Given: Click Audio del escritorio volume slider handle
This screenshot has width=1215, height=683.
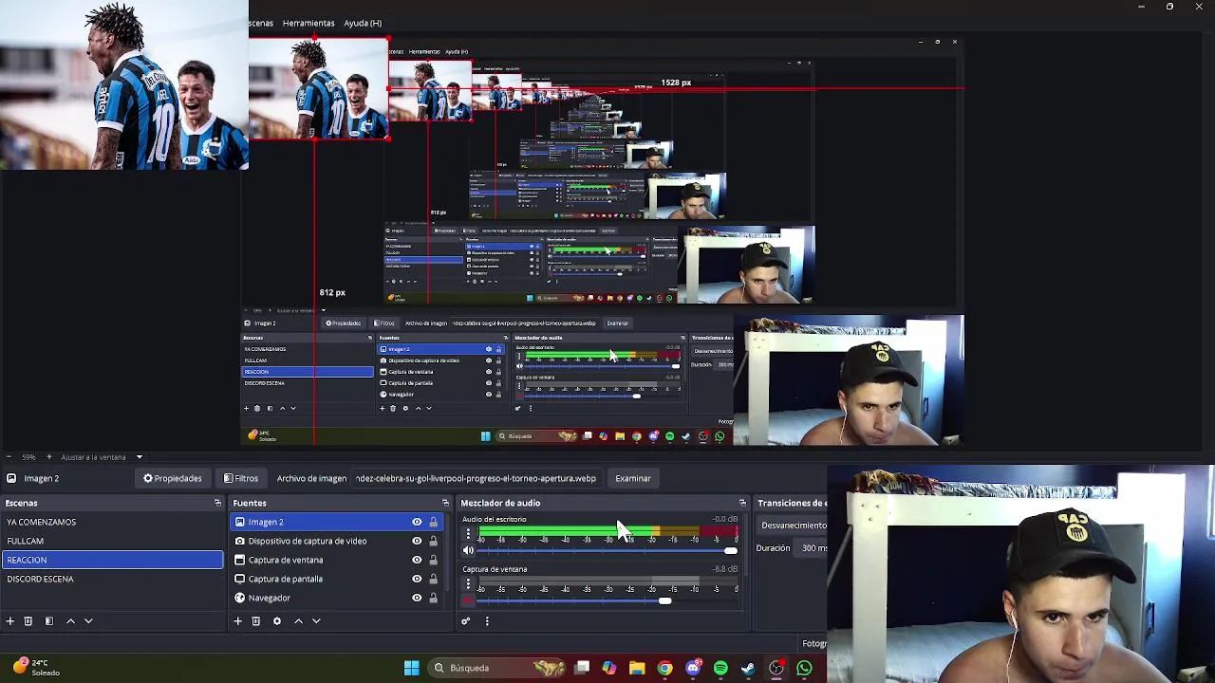Looking at the screenshot, I should point(730,550).
